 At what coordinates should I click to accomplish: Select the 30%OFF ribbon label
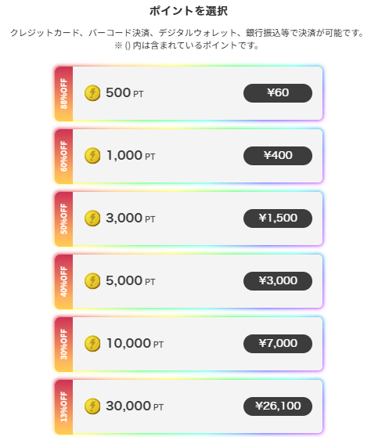(x=64, y=344)
